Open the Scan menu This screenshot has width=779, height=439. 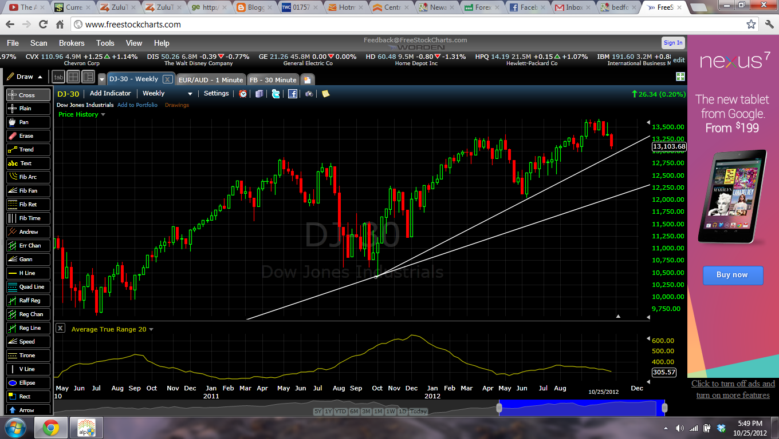(x=39, y=43)
